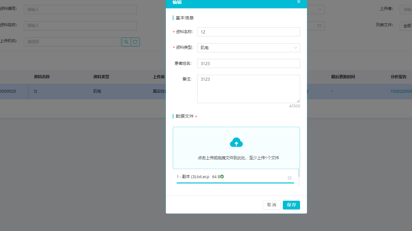Click the 上传者 input in the background

point(406,9)
